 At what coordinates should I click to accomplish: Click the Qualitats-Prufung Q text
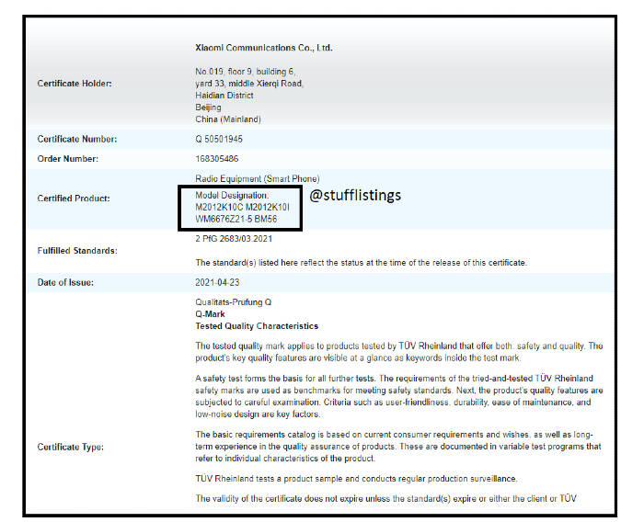click(234, 302)
